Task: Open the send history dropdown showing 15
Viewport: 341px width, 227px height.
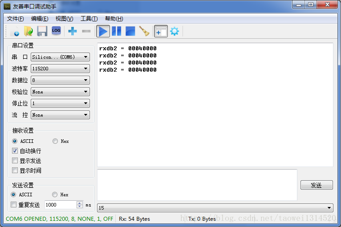Action: click(x=215, y=208)
